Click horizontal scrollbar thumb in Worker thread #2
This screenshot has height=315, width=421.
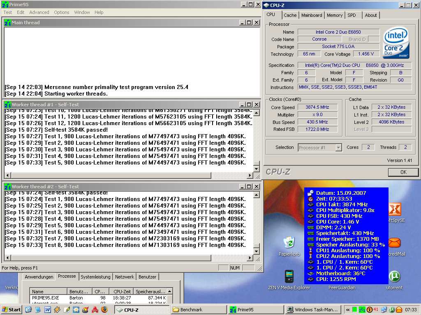[x=111, y=258]
